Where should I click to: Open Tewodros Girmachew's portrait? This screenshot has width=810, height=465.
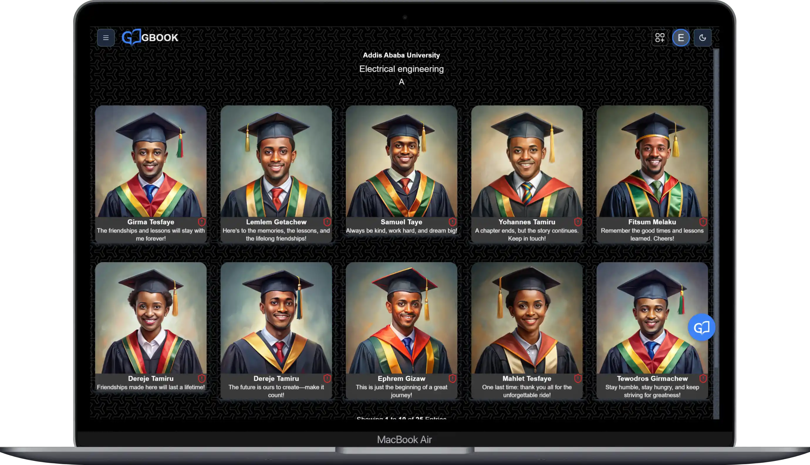[652, 318]
